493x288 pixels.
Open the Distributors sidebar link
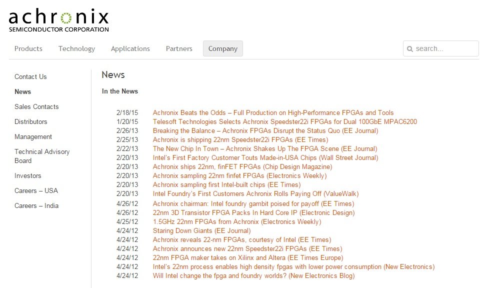pos(31,121)
